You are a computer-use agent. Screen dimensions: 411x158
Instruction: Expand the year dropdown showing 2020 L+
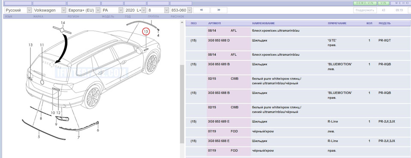coord(135,10)
